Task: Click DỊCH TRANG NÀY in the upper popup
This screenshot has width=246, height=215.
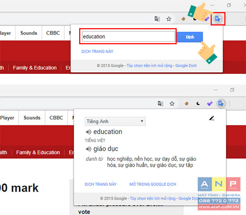Action: coord(97,51)
